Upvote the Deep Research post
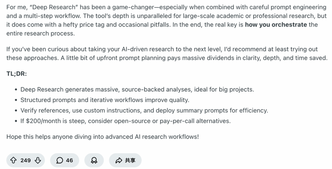This screenshot has width=332, height=169. coord(14,160)
